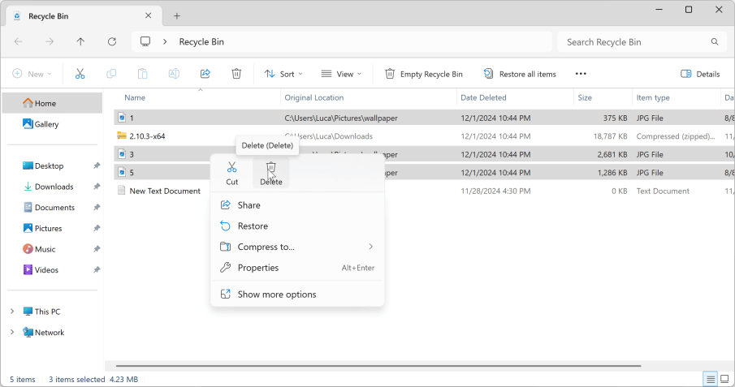Expand the This PC tree node
The width and height of the screenshot is (735, 387).
pyautogui.click(x=12, y=312)
